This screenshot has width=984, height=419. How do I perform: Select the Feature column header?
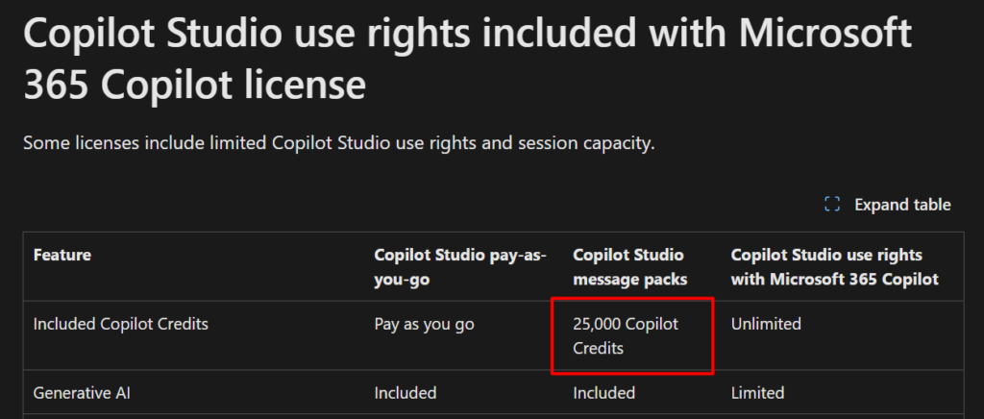click(x=62, y=256)
